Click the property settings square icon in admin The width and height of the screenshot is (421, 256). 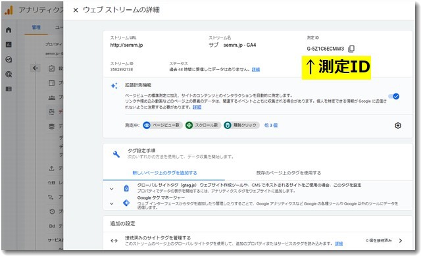pyautogui.click(x=52, y=83)
